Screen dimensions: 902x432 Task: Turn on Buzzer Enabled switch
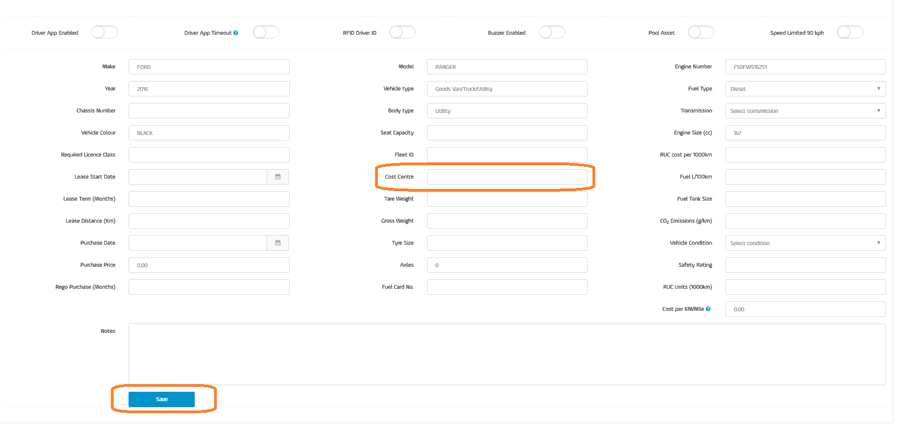pos(552,32)
